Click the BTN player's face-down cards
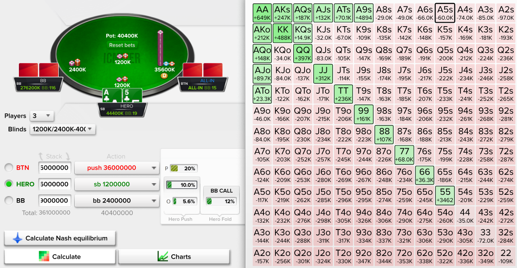Viewport: 517px width, 268px height. (203, 71)
